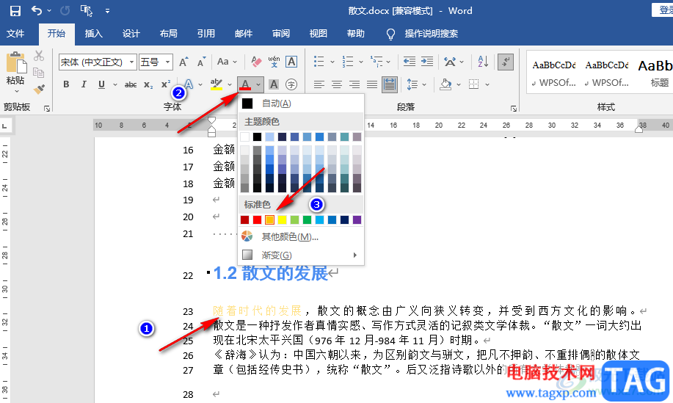Apply the enclosed character icon
Screen dimensions: 673x403
(291, 84)
